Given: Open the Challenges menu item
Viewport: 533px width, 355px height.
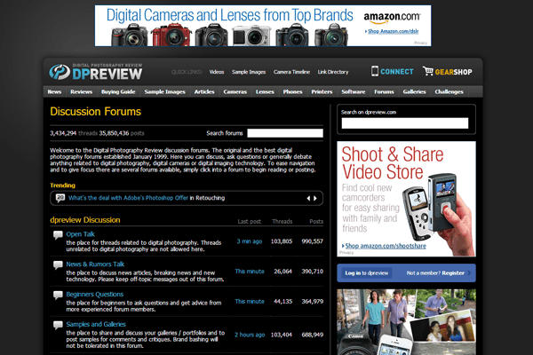Looking at the screenshot, I should pyautogui.click(x=449, y=91).
